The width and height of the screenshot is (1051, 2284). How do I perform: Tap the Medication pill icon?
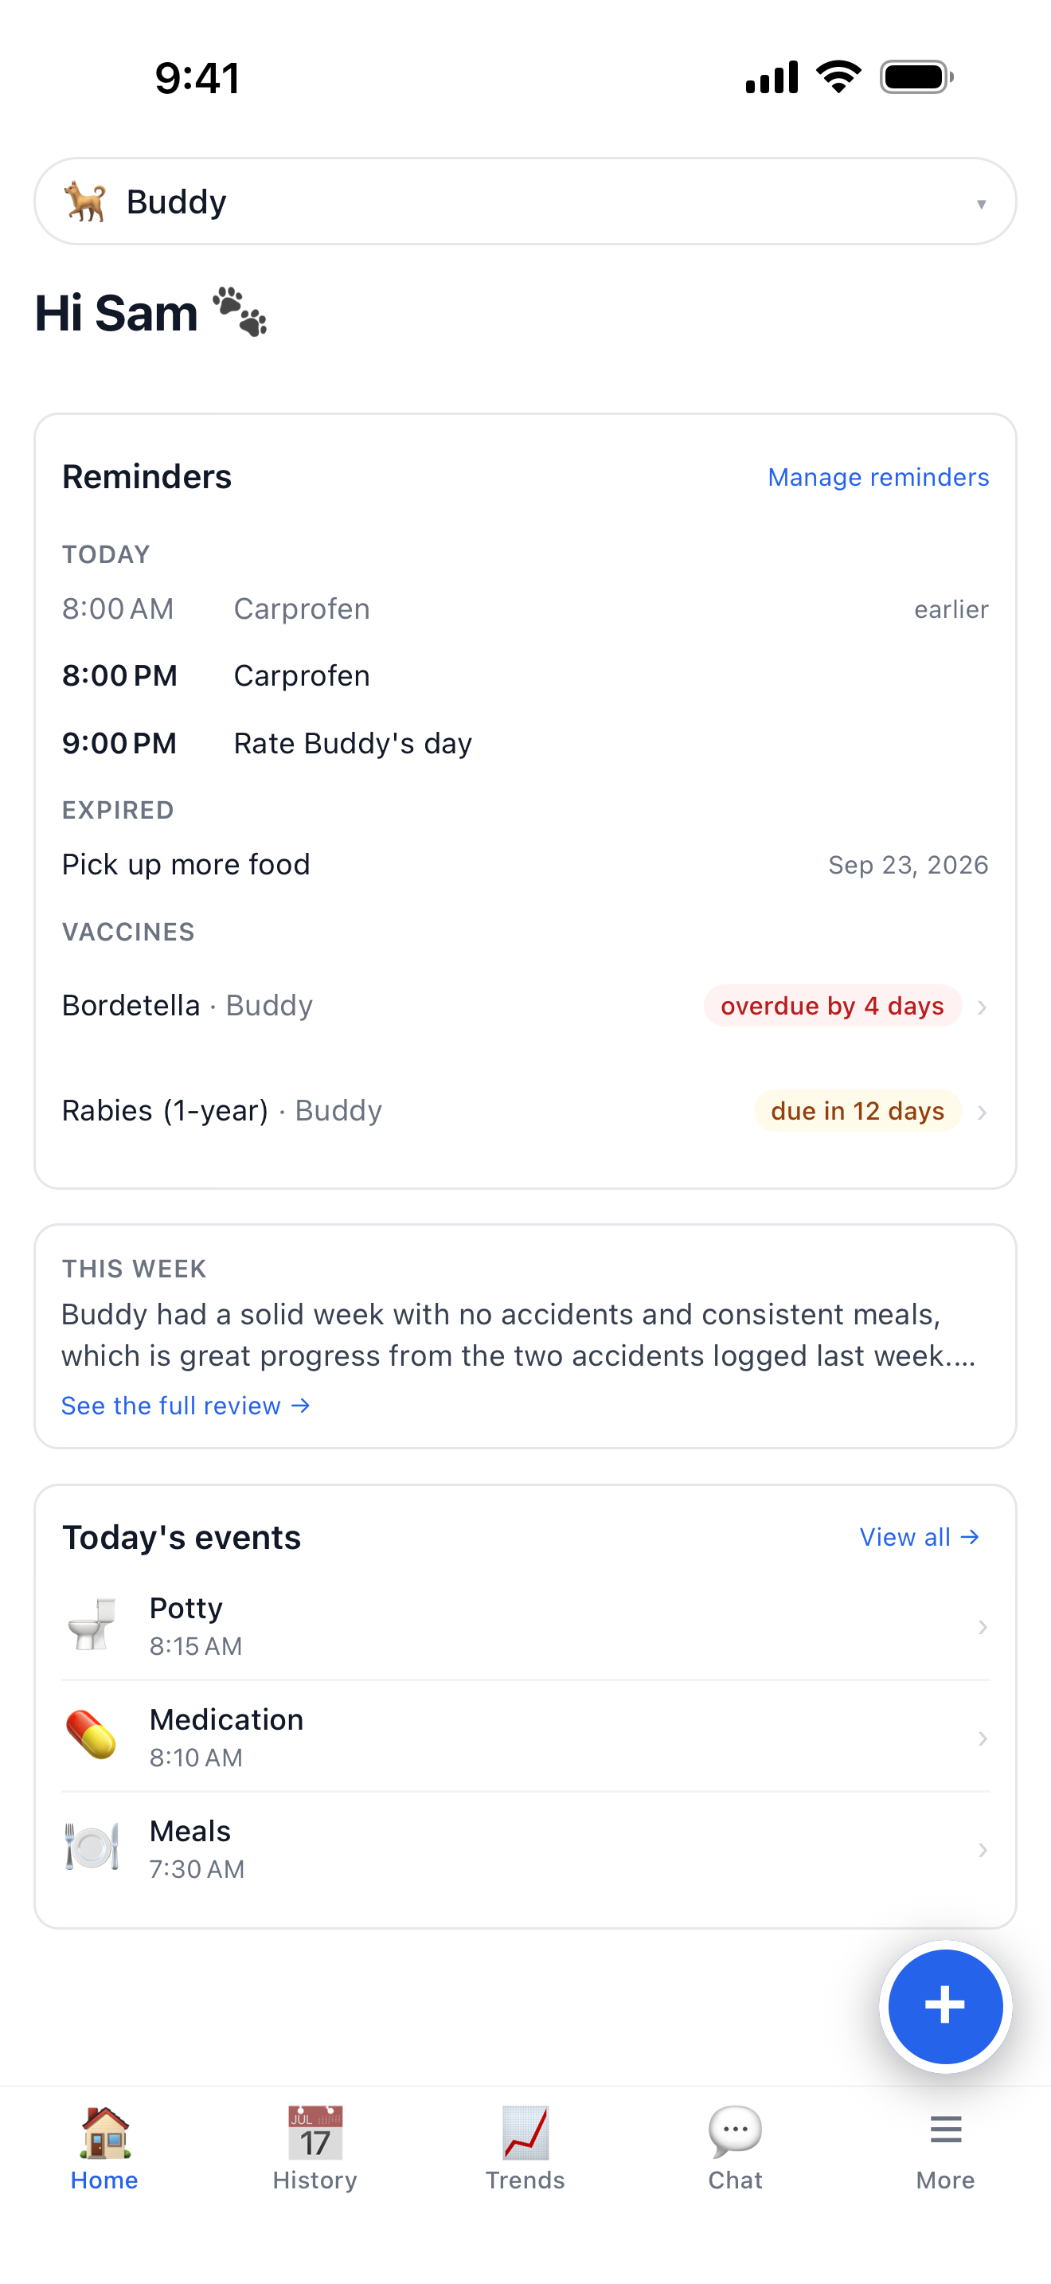click(x=92, y=1735)
